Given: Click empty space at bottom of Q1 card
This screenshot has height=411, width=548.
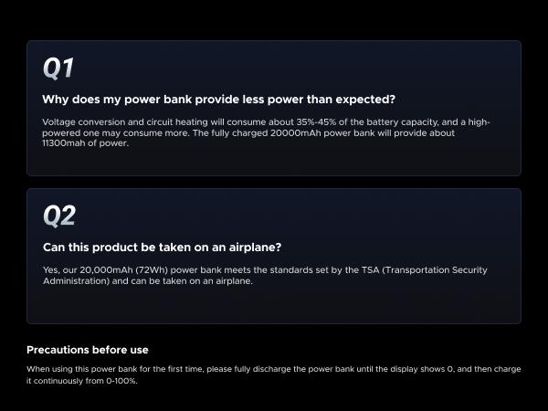Looking at the screenshot, I should (274, 163).
